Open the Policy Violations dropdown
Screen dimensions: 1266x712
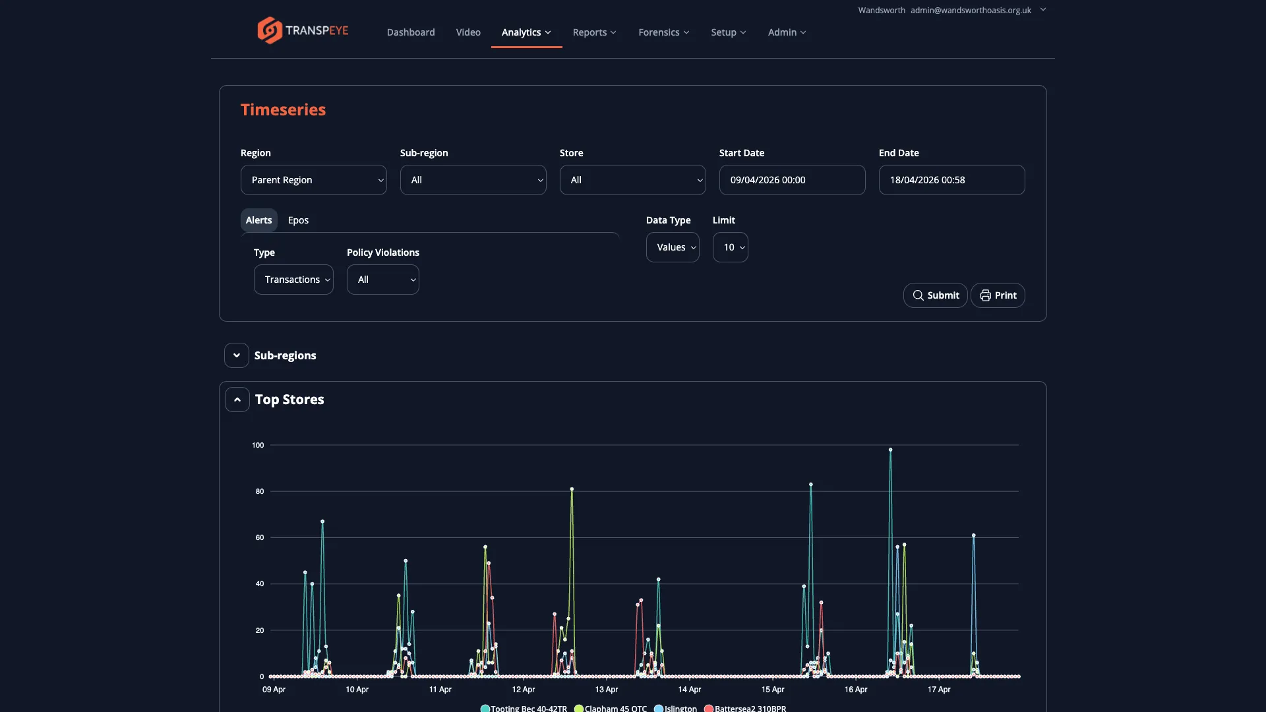click(x=382, y=279)
